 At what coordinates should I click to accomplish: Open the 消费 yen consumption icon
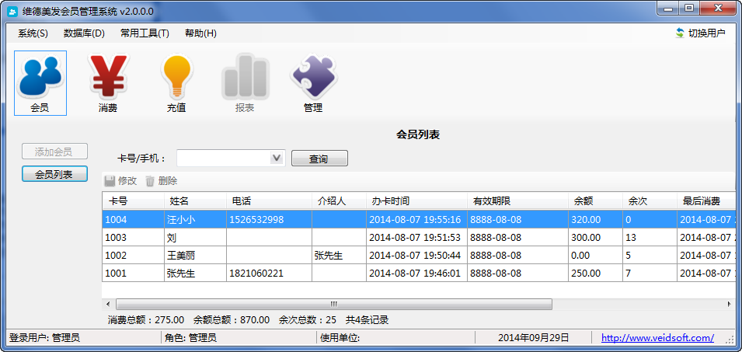click(108, 83)
